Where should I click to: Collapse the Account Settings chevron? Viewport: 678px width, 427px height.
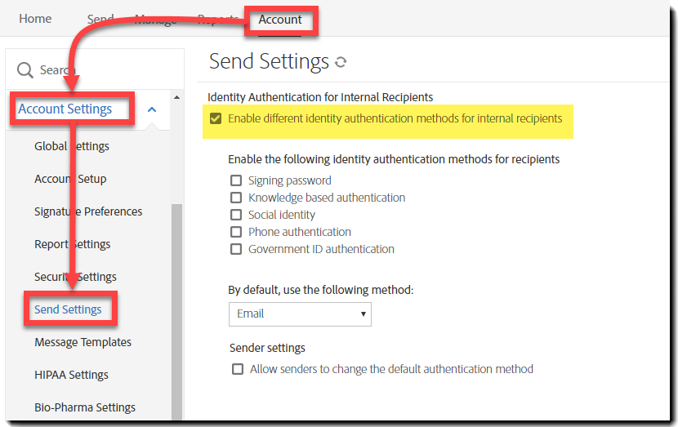pyautogui.click(x=152, y=109)
